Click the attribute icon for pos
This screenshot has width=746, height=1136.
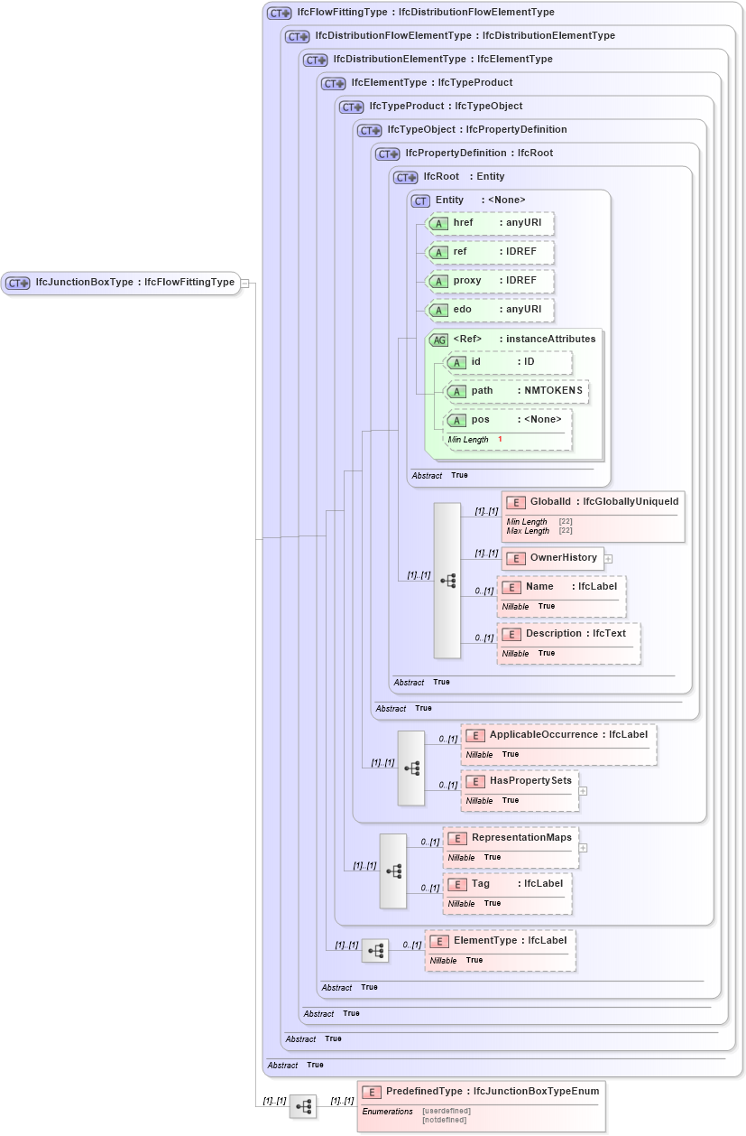tap(457, 419)
